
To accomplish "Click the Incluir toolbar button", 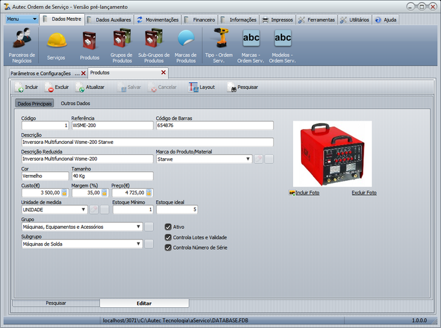I will click(x=27, y=87).
